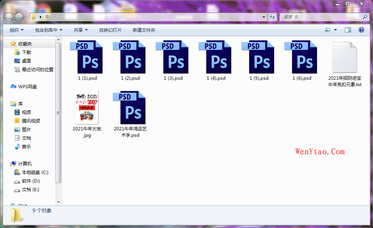Click the navigation pane scrollbar thumb

(x=59, y=113)
